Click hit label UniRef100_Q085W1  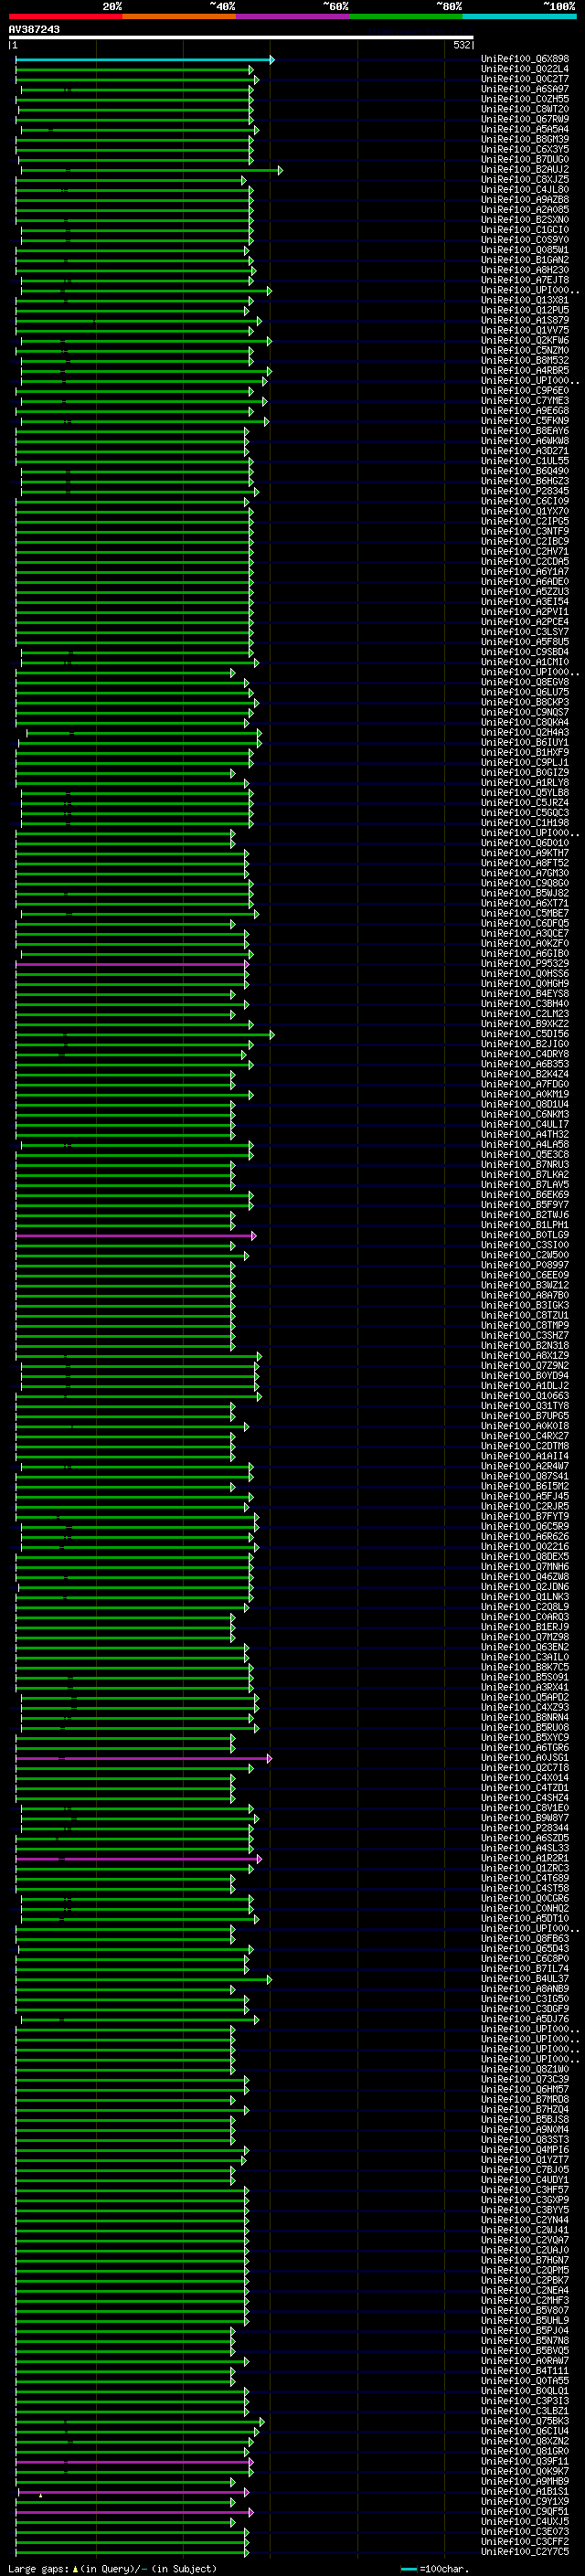tap(525, 250)
